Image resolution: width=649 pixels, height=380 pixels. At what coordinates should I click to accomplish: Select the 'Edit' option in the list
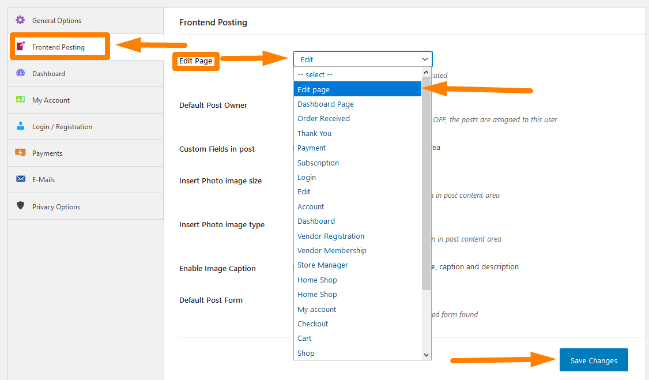coord(357,191)
